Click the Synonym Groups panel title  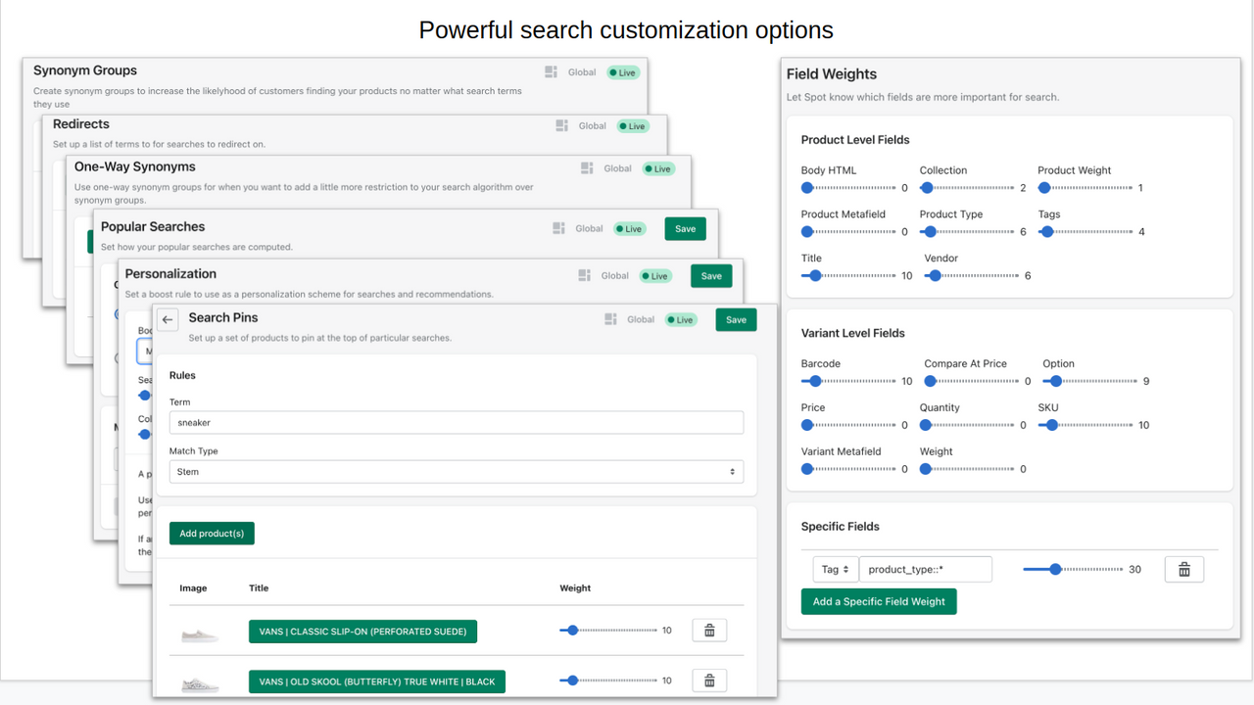[85, 70]
